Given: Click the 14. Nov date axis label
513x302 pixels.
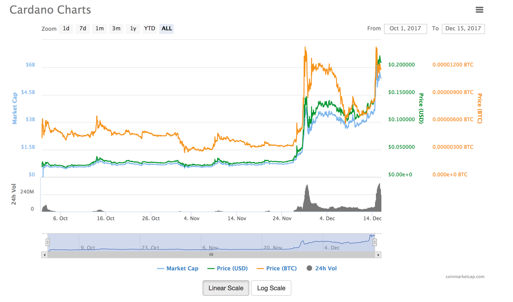Looking at the screenshot, I should [x=236, y=218].
